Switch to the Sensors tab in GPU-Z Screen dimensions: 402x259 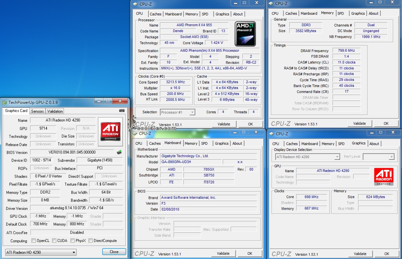(x=37, y=111)
